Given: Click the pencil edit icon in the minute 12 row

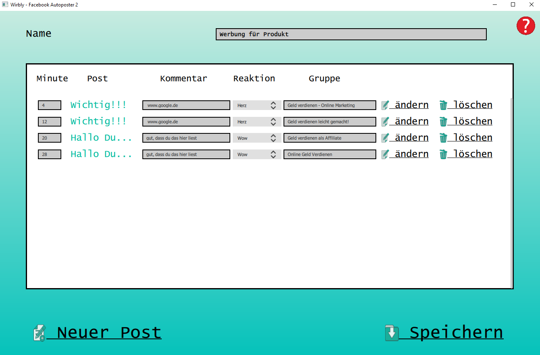Looking at the screenshot, I should [x=385, y=122].
